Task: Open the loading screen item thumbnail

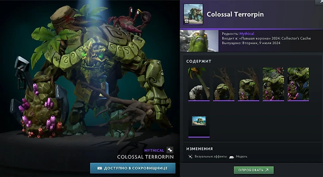Action: coord(199,121)
